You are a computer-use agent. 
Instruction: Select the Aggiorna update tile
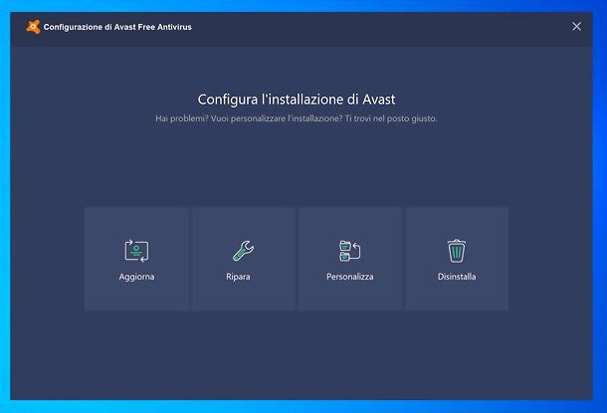tap(136, 259)
